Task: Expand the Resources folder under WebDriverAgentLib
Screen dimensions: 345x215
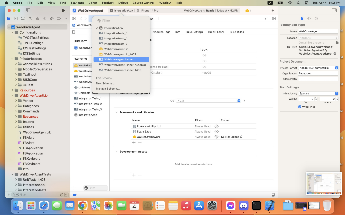Action: (x=16, y=117)
